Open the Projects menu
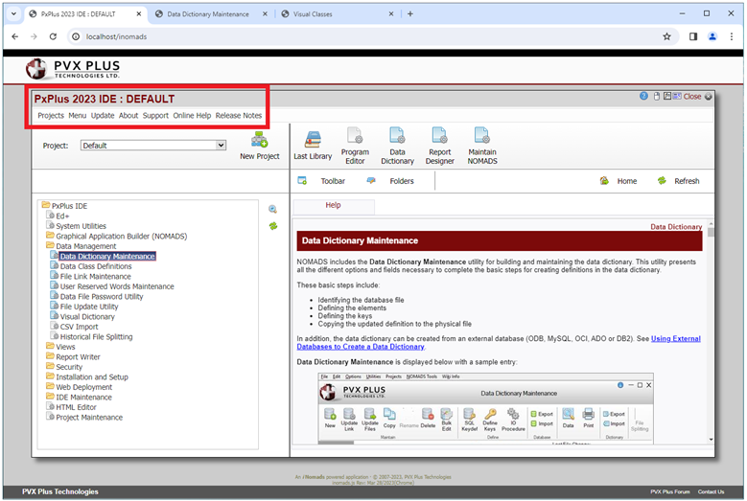Image resolution: width=747 pixels, height=501 pixels. point(51,116)
